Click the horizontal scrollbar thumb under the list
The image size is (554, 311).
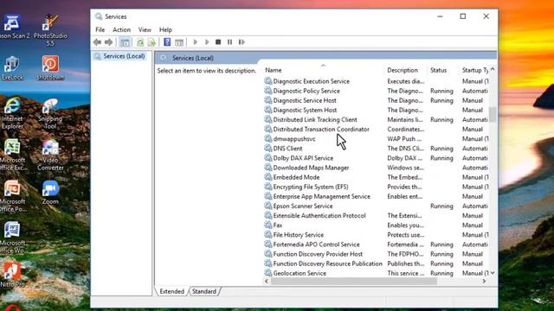coord(354,281)
